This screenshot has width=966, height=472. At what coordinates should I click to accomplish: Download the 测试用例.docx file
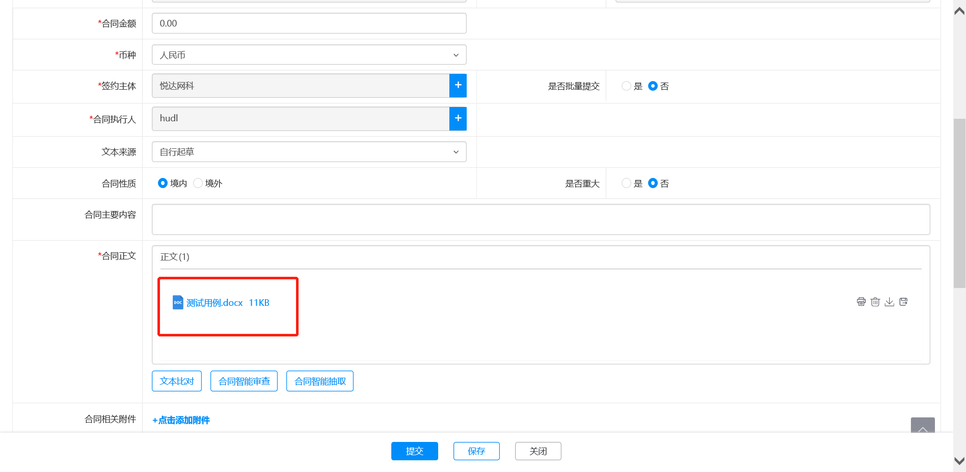890,302
